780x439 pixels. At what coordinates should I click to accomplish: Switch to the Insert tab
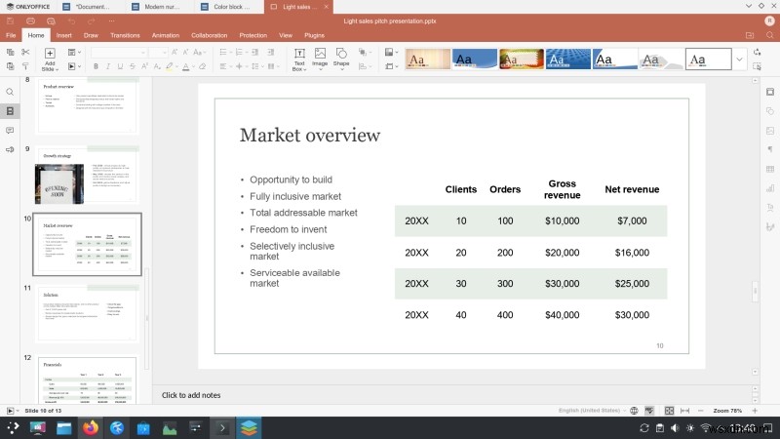(63, 35)
